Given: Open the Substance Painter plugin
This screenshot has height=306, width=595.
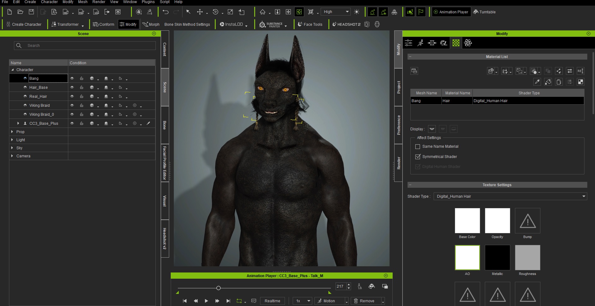Looking at the screenshot, I should pyautogui.click(x=271, y=24).
